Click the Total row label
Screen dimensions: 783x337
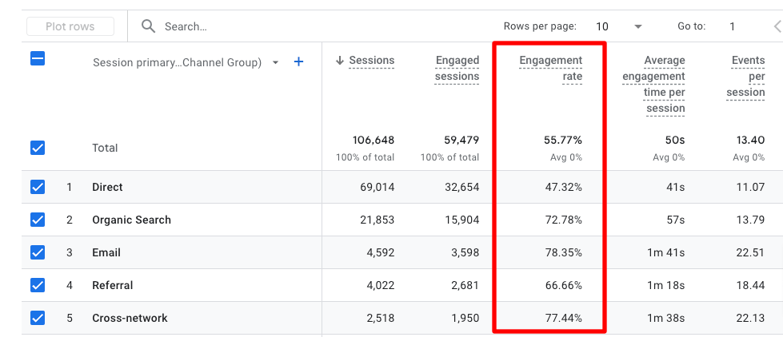point(105,148)
